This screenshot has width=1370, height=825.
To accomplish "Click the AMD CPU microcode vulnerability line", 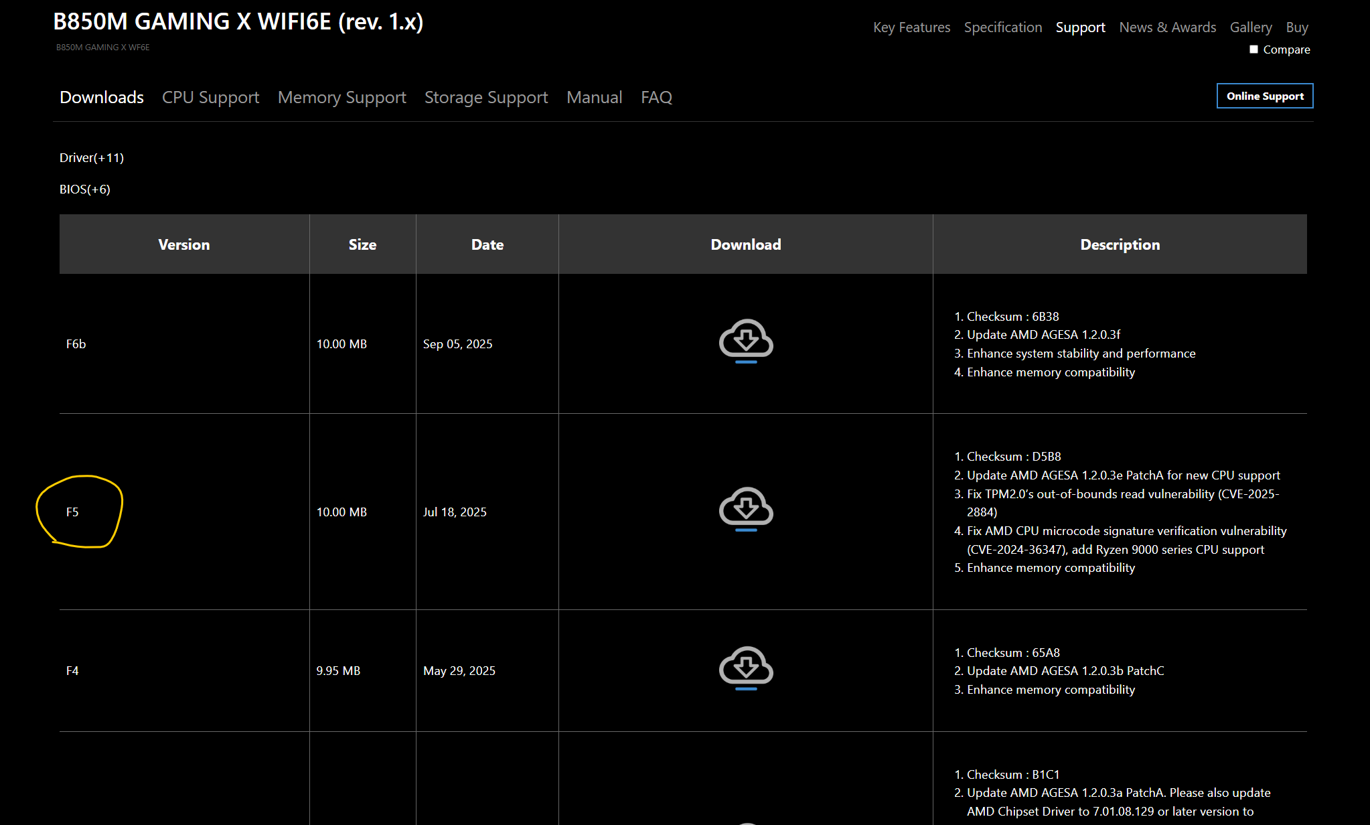I will pyautogui.click(x=1127, y=540).
